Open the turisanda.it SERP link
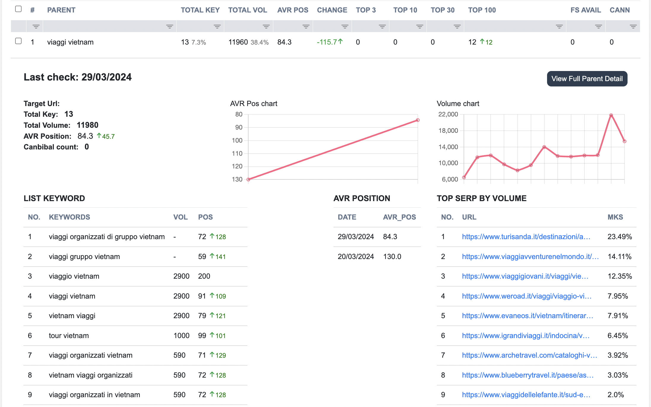The image size is (651, 407). pos(526,237)
